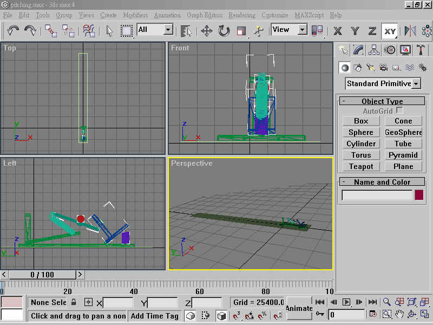Restrict transform to Y axis
Screen dimensions: 433x325
tap(355, 31)
